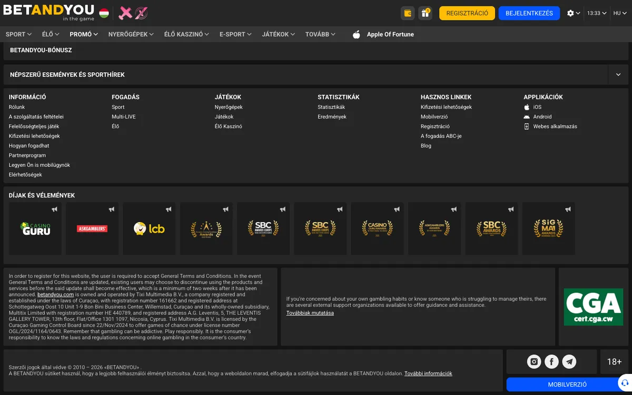Screen dimensions: 632x395
Task: Open the JÁTÉKOK dropdown in navbar
Action: point(279,34)
